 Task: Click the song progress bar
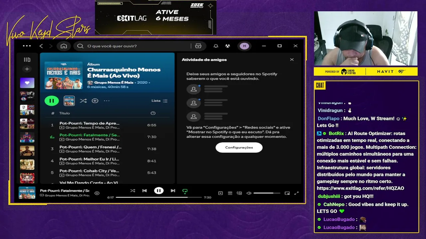click(x=159, y=197)
